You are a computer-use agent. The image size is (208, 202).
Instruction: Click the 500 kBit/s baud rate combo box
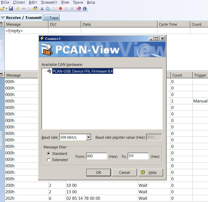pos(75,137)
